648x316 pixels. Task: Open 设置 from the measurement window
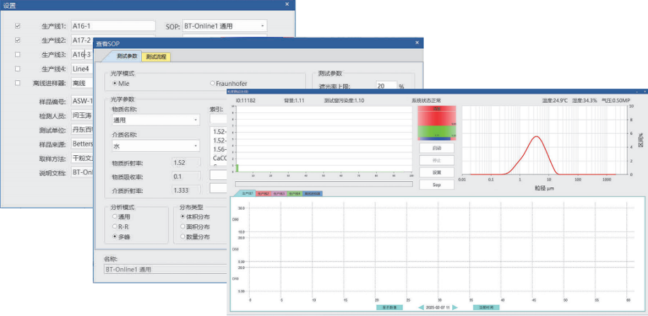click(x=437, y=172)
